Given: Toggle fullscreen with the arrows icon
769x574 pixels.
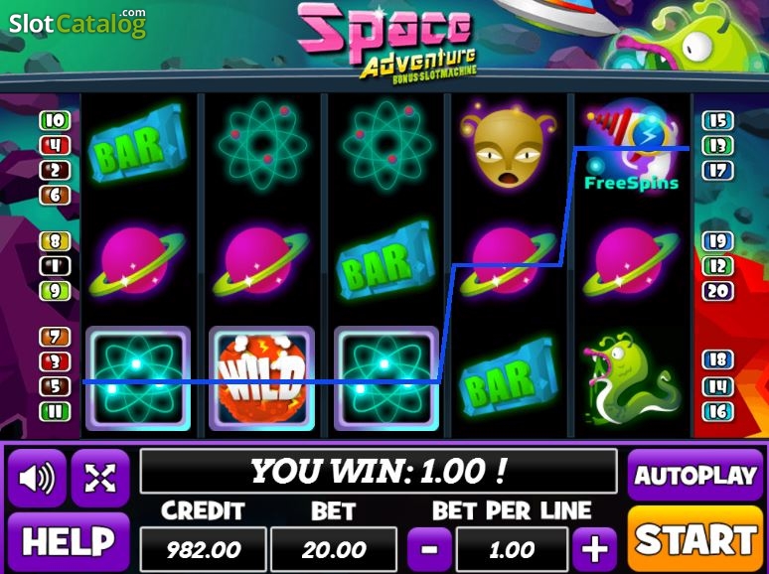Looking at the screenshot, I should [x=100, y=478].
